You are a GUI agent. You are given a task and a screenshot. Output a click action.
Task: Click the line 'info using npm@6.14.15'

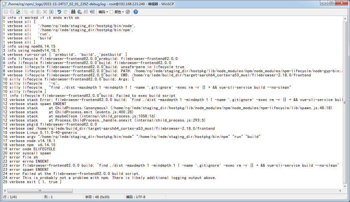pos(29,46)
